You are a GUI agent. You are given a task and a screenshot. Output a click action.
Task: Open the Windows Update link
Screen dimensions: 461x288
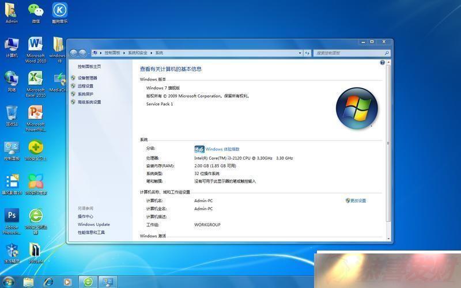click(x=93, y=224)
